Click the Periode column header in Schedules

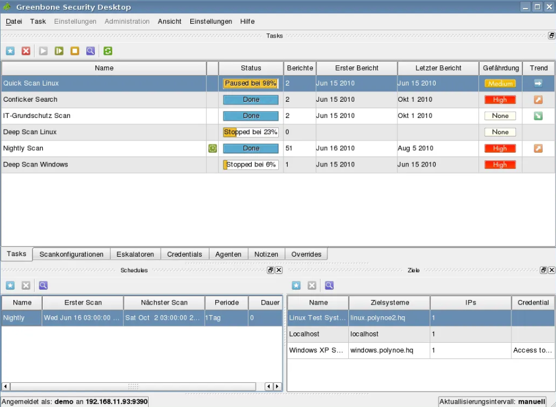pyautogui.click(x=227, y=303)
